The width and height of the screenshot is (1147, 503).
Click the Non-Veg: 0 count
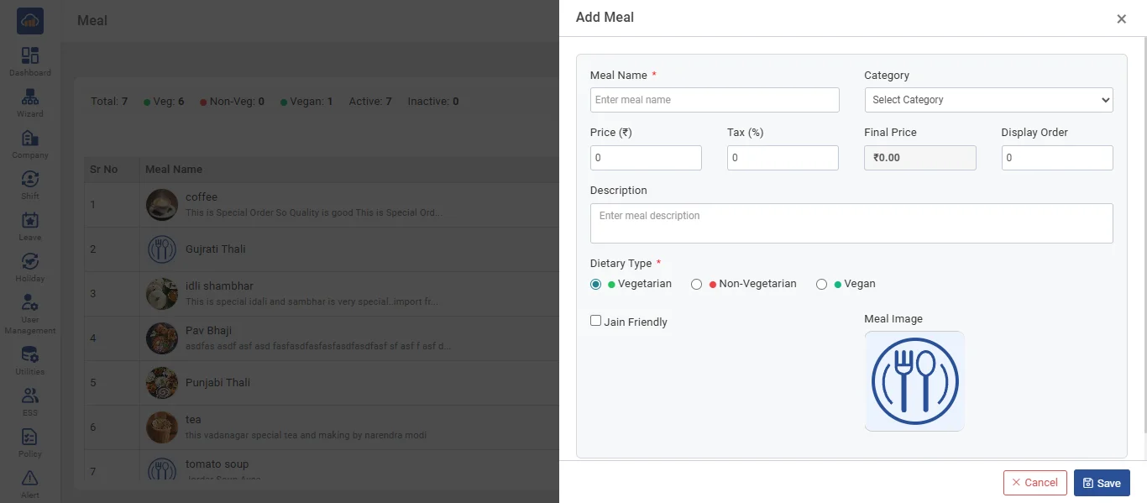233,102
